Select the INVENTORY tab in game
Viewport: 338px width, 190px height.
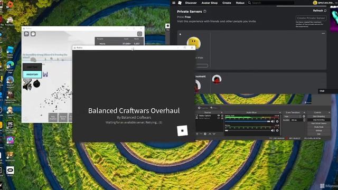tap(32, 74)
